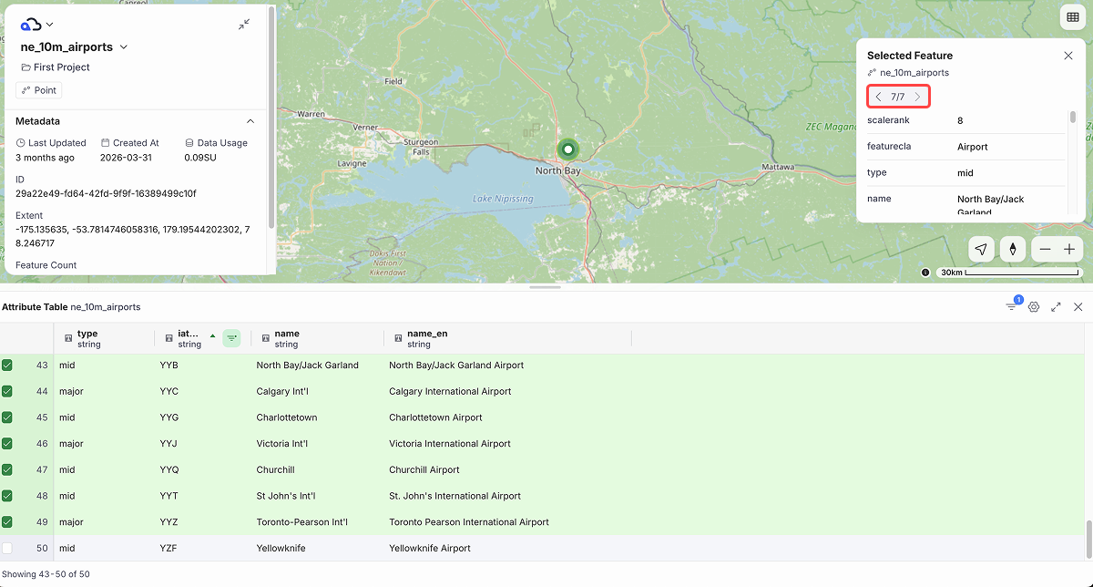The height and width of the screenshot is (587, 1093).
Task: Uncheck row 45 checkbox
Action: pos(7,417)
